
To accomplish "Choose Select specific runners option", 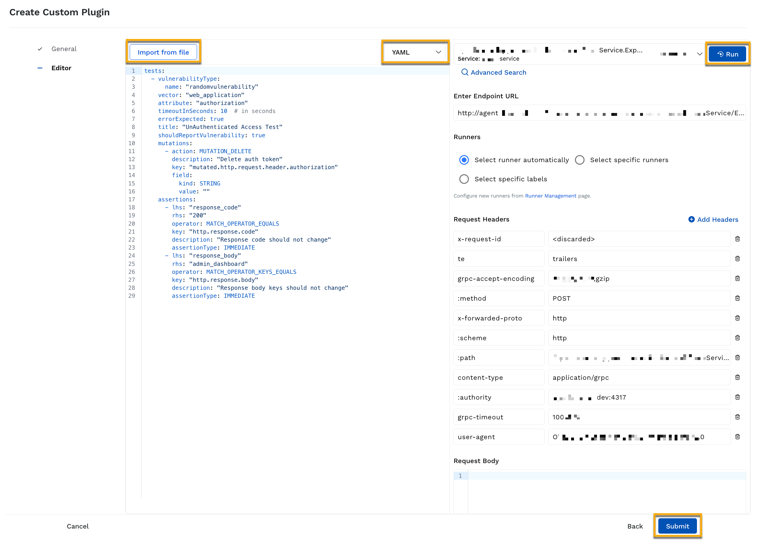I will (x=579, y=160).
